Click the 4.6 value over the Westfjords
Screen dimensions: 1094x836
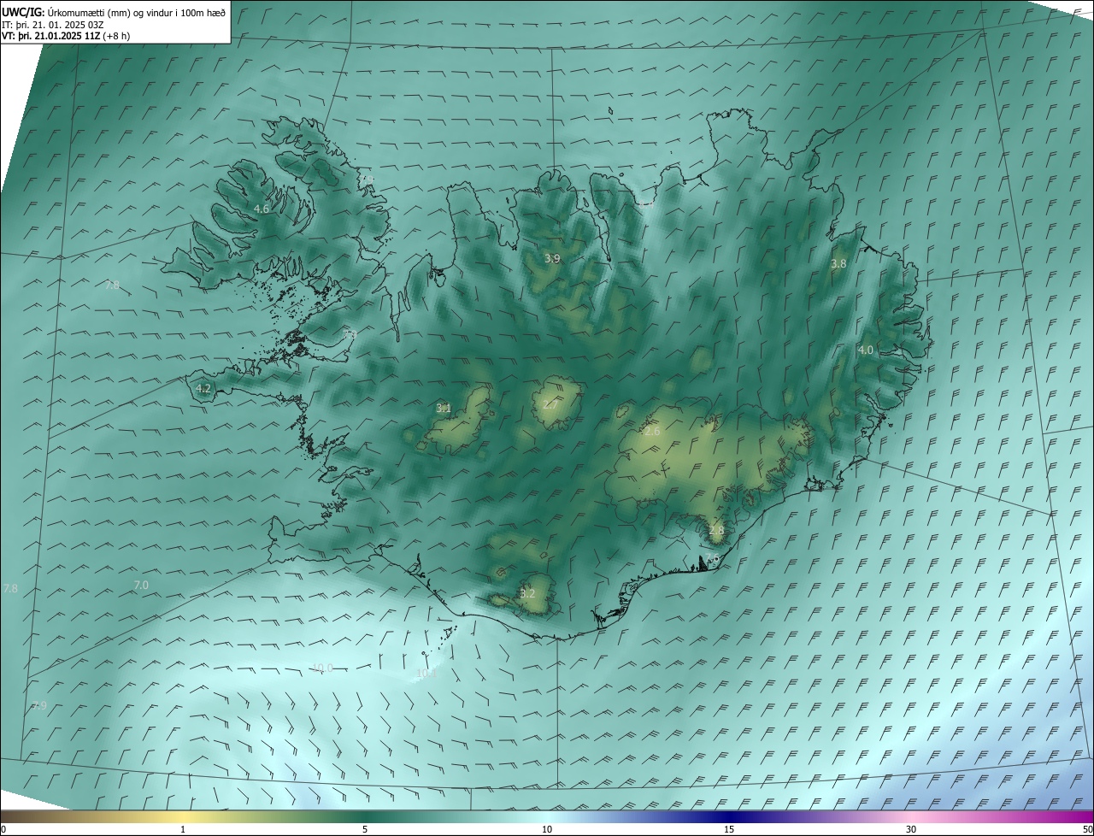click(x=262, y=209)
